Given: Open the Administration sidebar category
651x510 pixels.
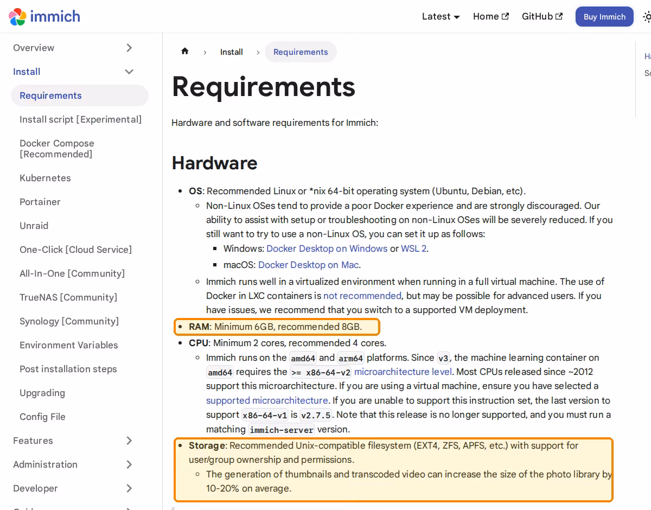Looking at the screenshot, I should click(45, 464).
